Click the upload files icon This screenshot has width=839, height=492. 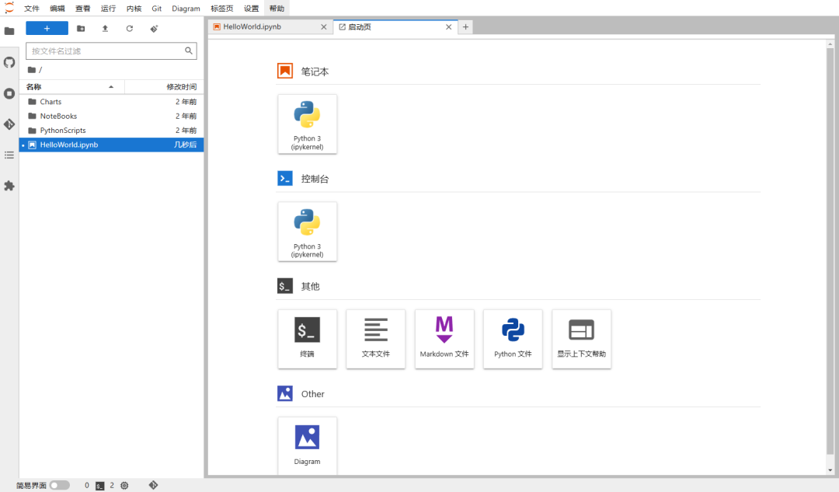click(105, 29)
